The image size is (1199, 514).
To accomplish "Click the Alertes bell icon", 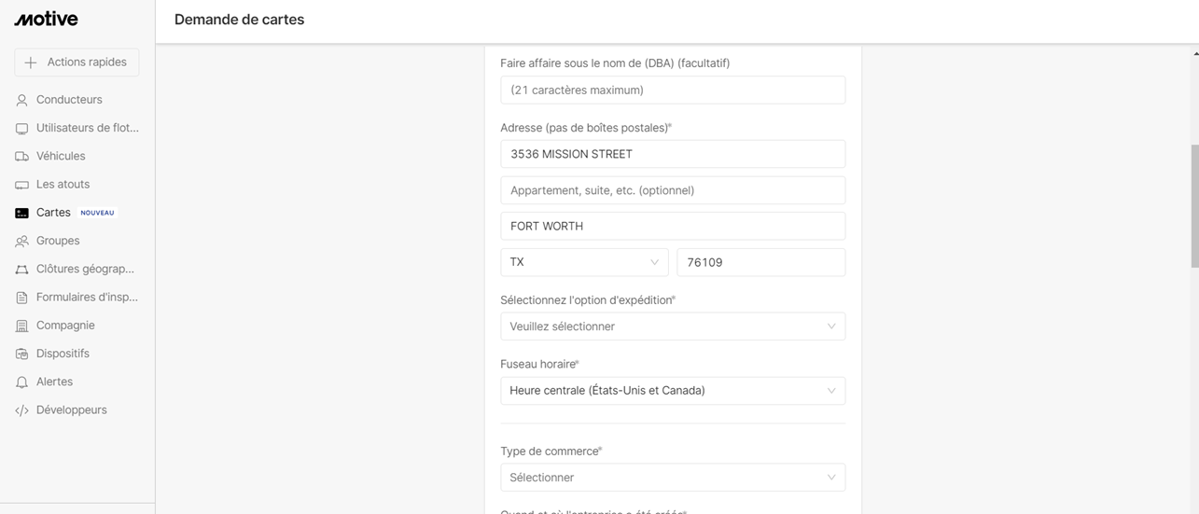I will [x=21, y=382].
